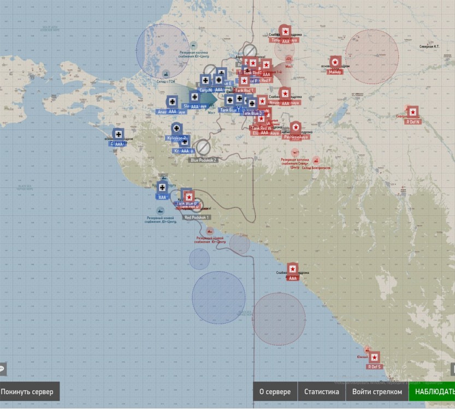
Task: Click the Склад с ГСМ fuel depot icon
Action: 166,74
